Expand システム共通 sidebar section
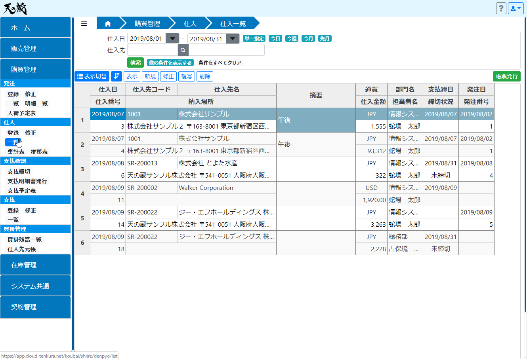 pos(36,286)
